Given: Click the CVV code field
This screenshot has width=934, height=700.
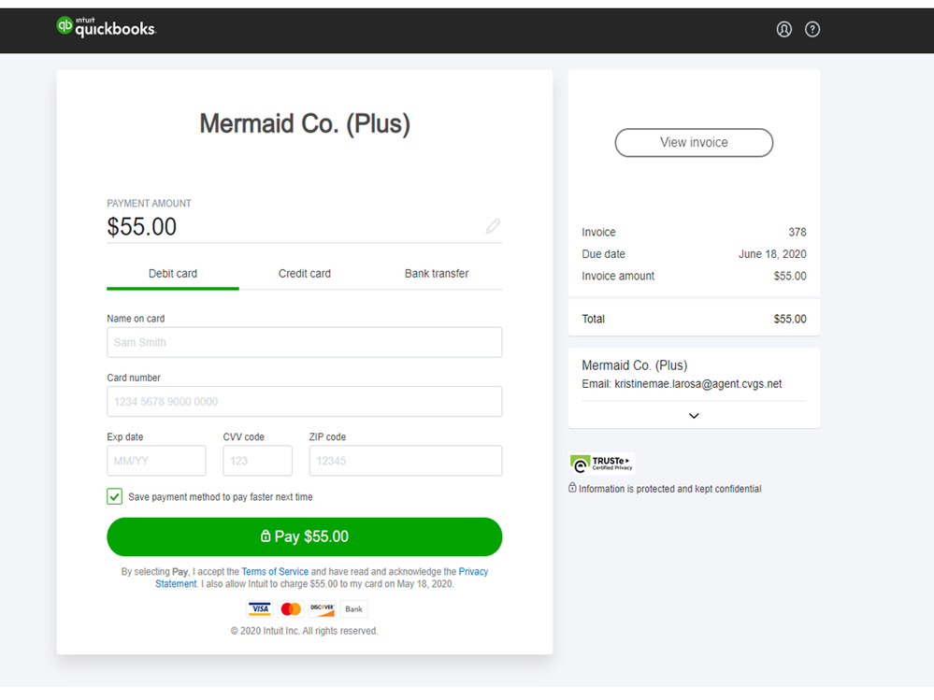Looking at the screenshot, I should pos(257,461).
